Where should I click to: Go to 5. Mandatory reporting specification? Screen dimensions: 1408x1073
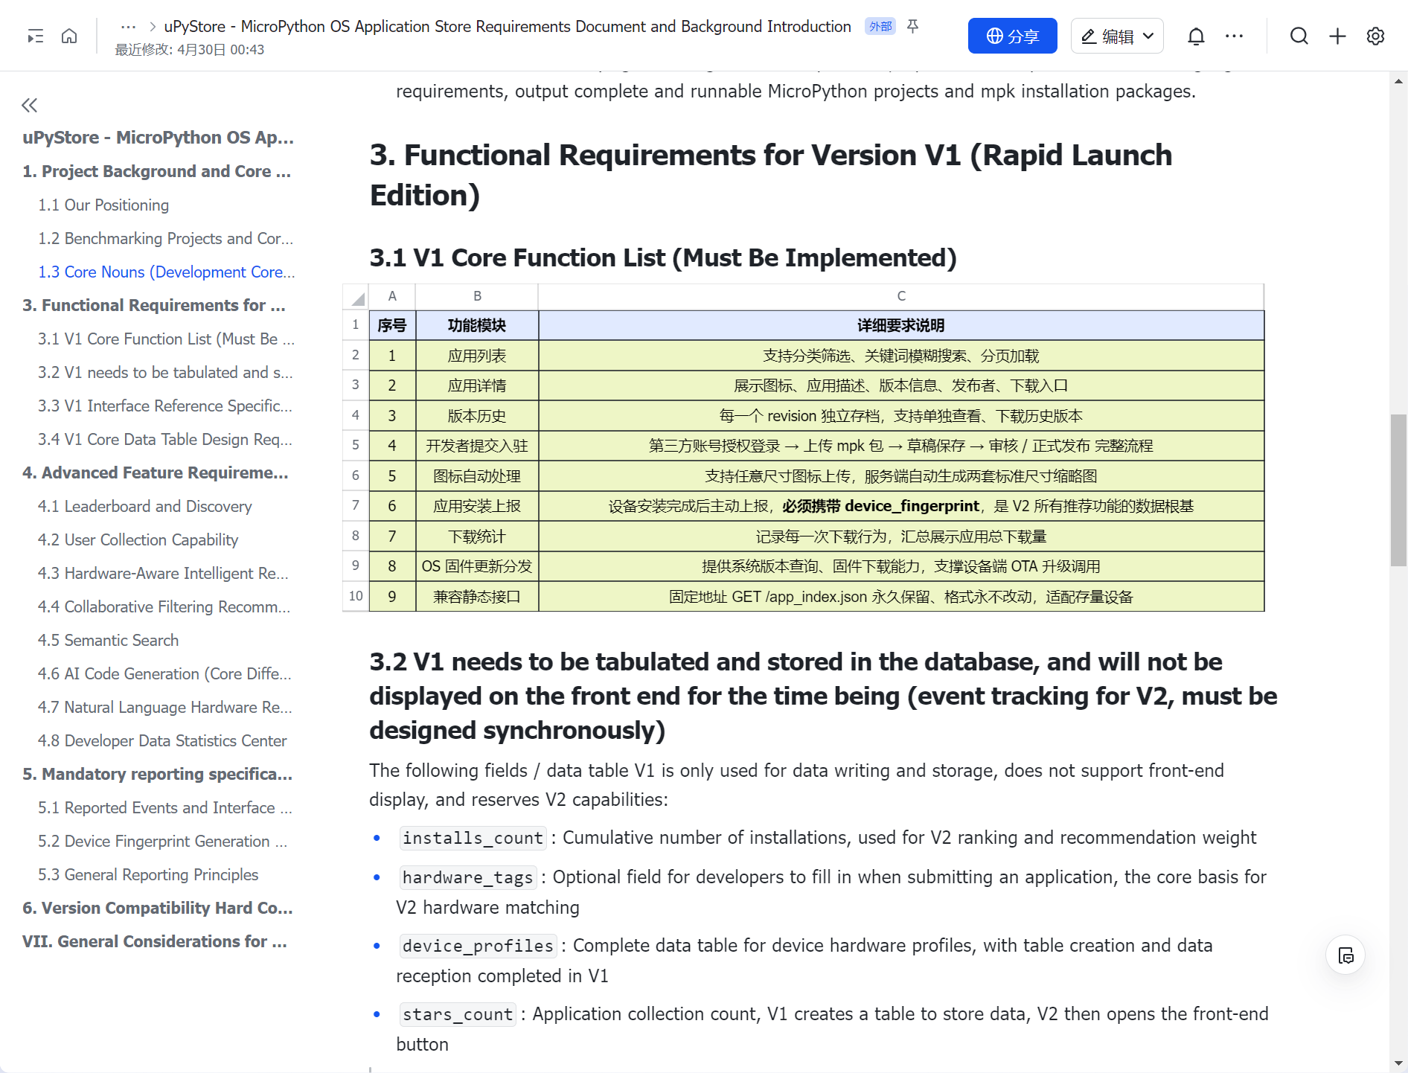coord(157,774)
